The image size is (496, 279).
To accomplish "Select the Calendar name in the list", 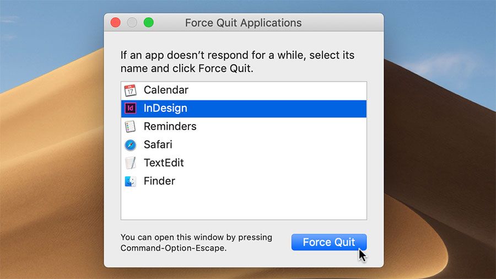I will pos(166,90).
